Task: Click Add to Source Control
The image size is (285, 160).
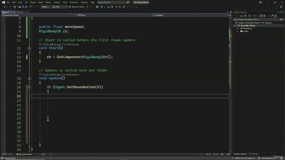Action: click(243, 158)
